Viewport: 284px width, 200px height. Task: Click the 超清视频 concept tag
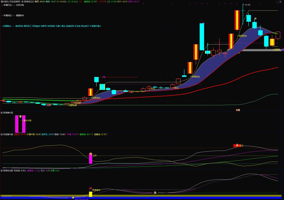click(70, 26)
